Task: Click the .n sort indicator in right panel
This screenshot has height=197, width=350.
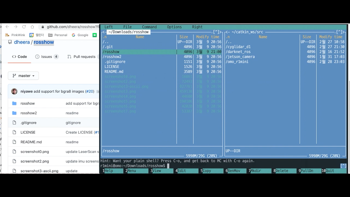Action: pyautogui.click(x=228, y=37)
